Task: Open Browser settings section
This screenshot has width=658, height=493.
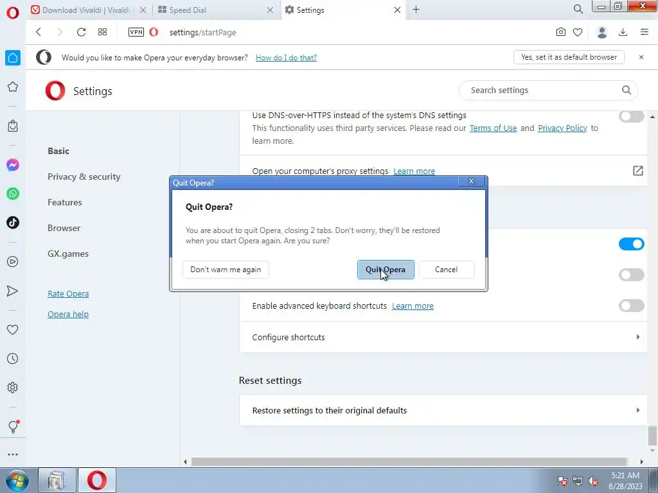Action: [x=64, y=228]
